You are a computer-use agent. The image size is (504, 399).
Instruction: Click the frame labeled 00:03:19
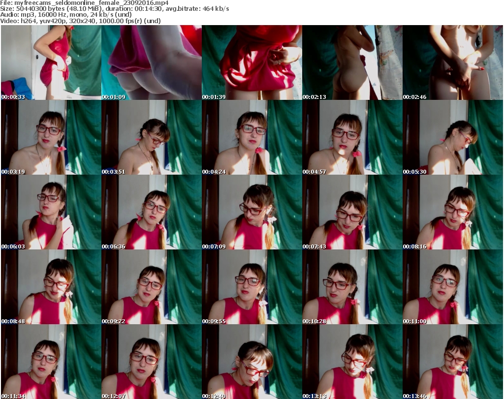(51, 137)
